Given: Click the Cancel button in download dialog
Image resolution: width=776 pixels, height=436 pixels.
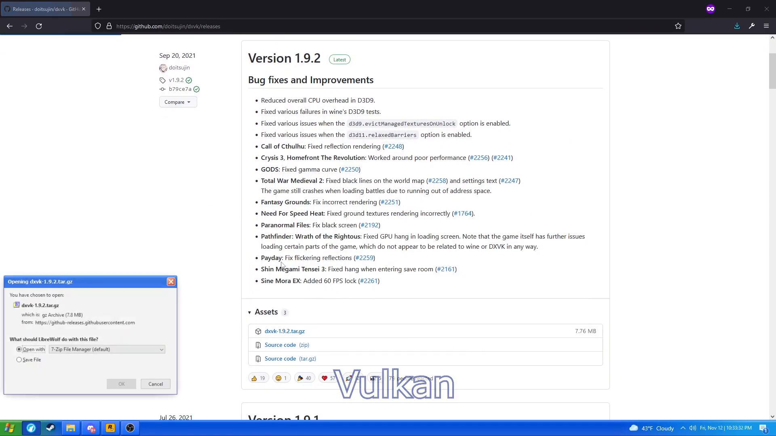Looking at the screenshot, I should (x=155, y=384).
